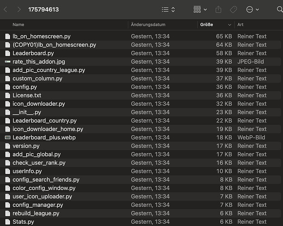Viewport: 283px width, 226px height.
Task: Select file name config.py
Action: tap(25, 87)
